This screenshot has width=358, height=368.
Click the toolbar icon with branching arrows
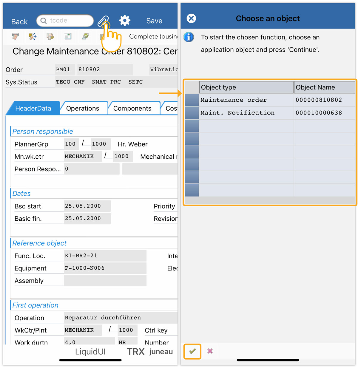point(33,36)
